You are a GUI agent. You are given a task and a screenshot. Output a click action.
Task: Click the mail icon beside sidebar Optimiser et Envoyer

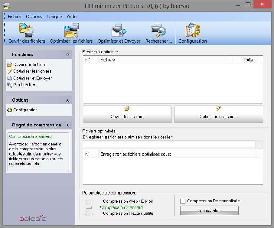[x=10, y=78]
